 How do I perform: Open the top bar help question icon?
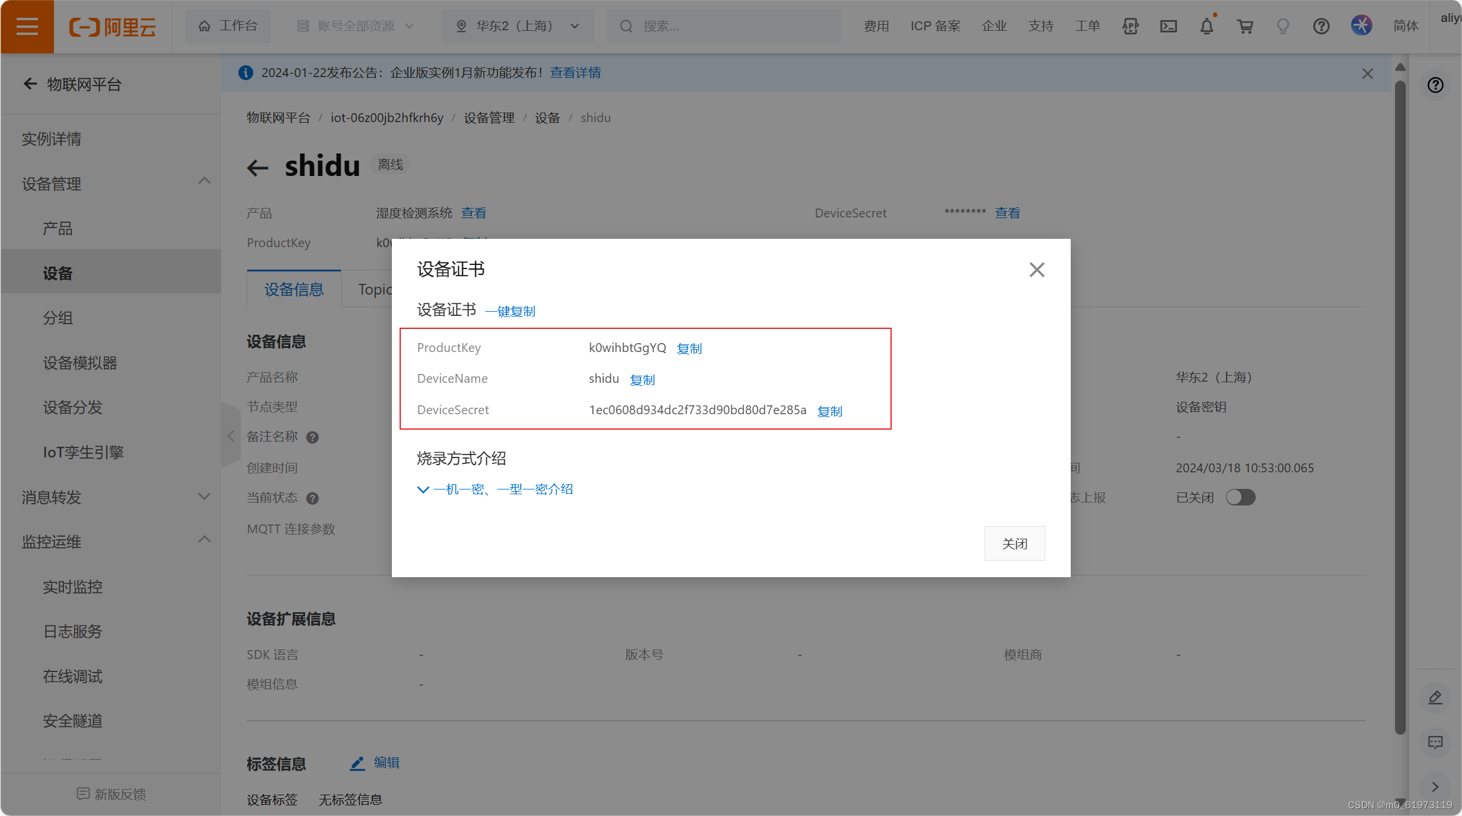1321,26
